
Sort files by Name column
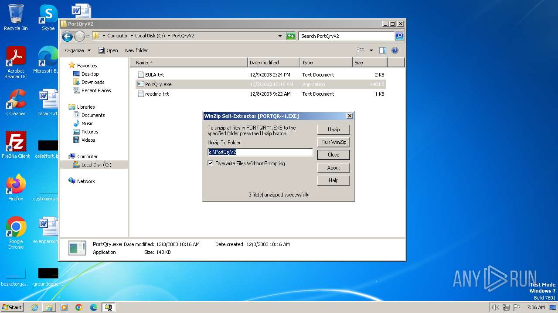pyautogui.click(x=188, y=63)
